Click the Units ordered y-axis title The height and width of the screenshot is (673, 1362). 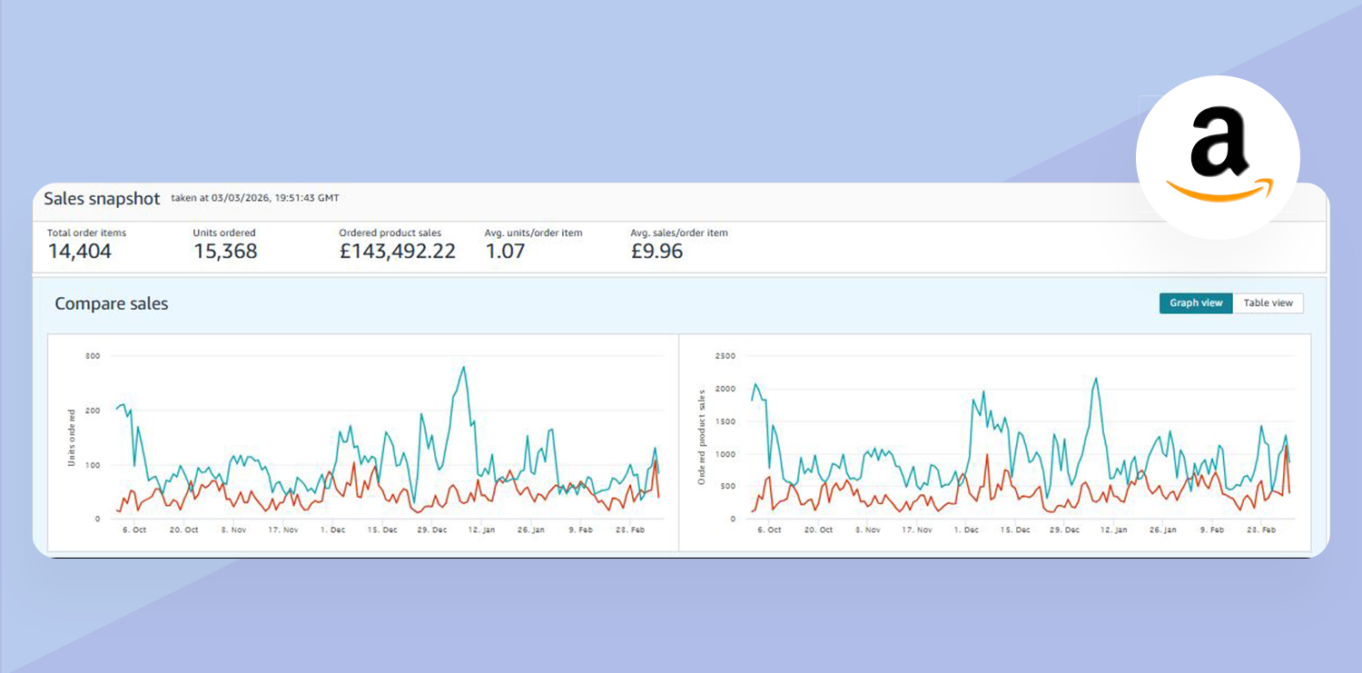pyautogui.click(x=72, y=438)
